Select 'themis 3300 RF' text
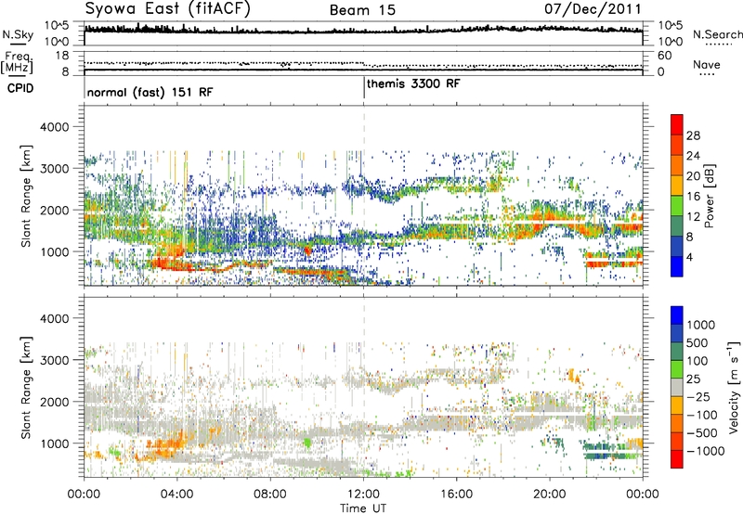This screenshot has height=514, width=743. coord(413,84)
